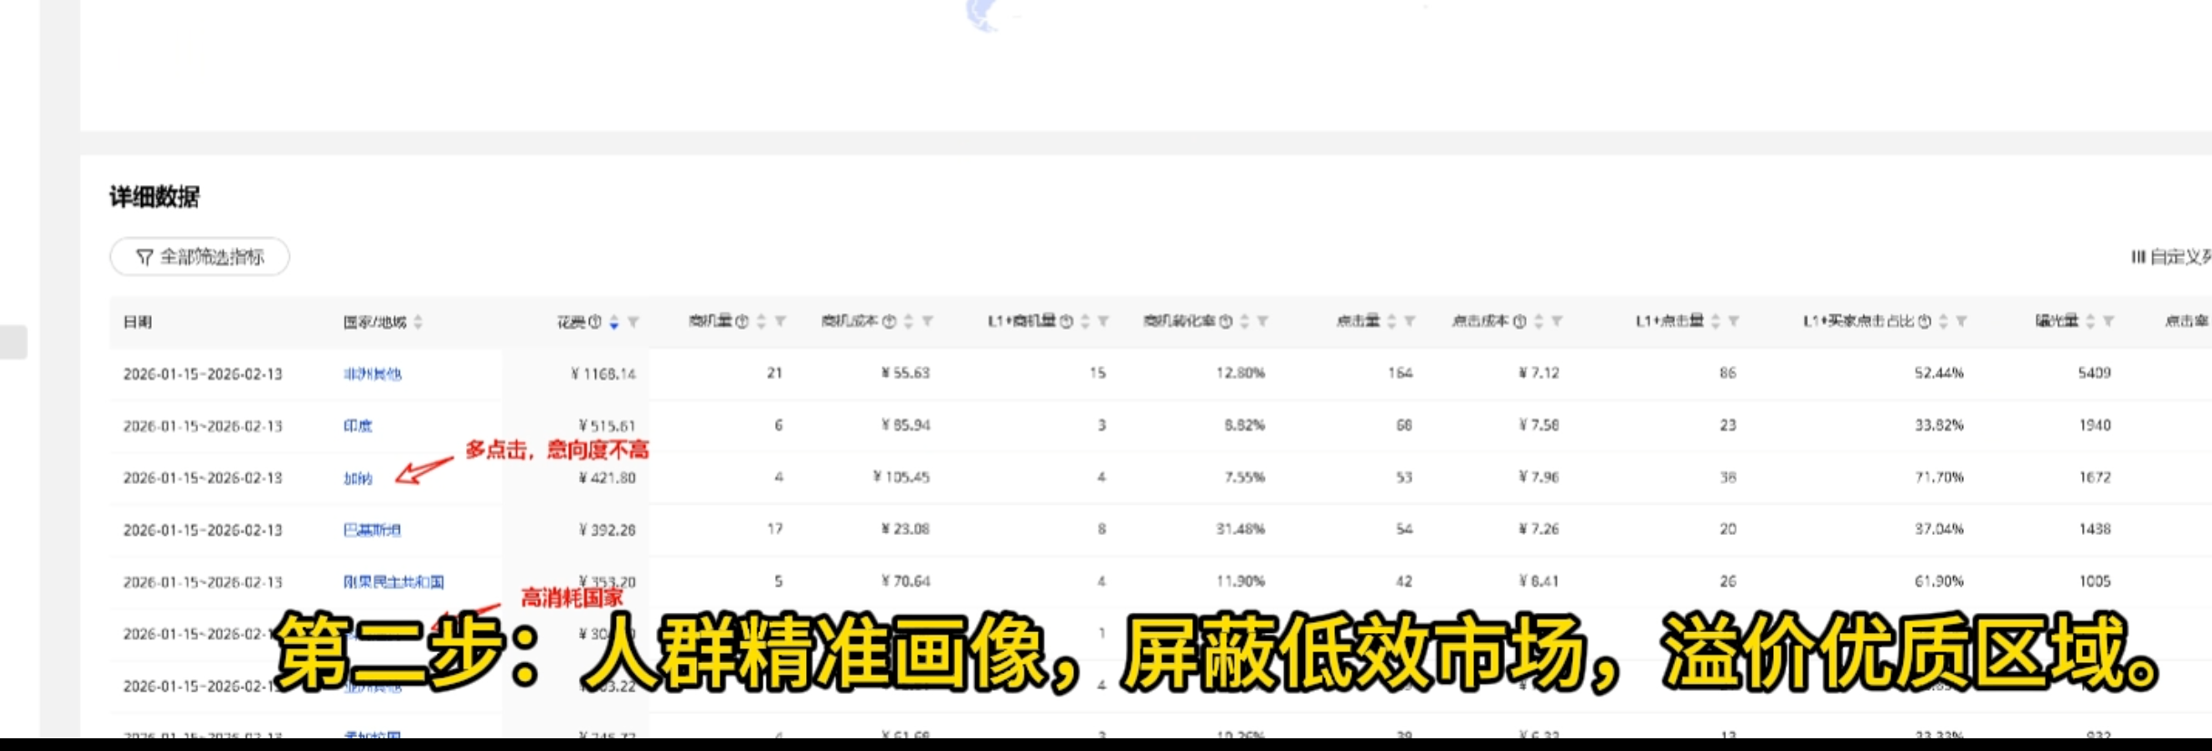Open the L1+商机量 filter funnel
2212x751 pixels.
1103,321
